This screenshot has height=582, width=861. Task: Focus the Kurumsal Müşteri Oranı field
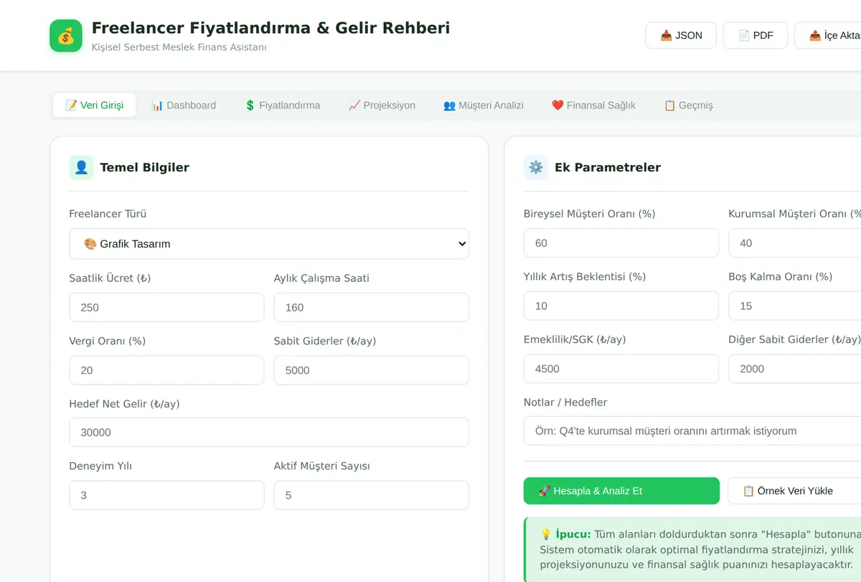(795, 243)
